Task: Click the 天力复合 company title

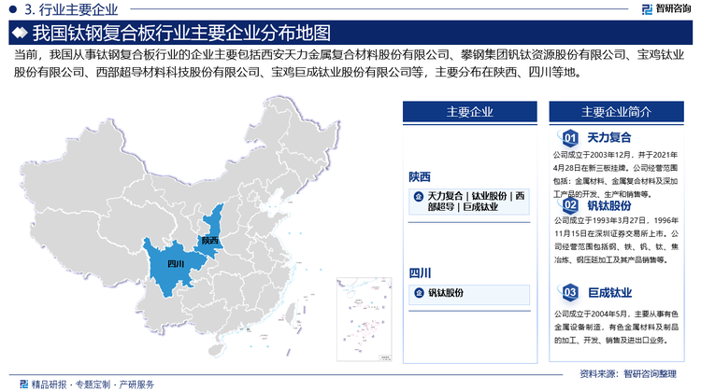Action: (x=608, y=137)
